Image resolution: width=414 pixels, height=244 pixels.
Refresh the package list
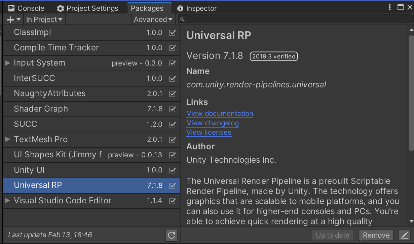point(171,235)
